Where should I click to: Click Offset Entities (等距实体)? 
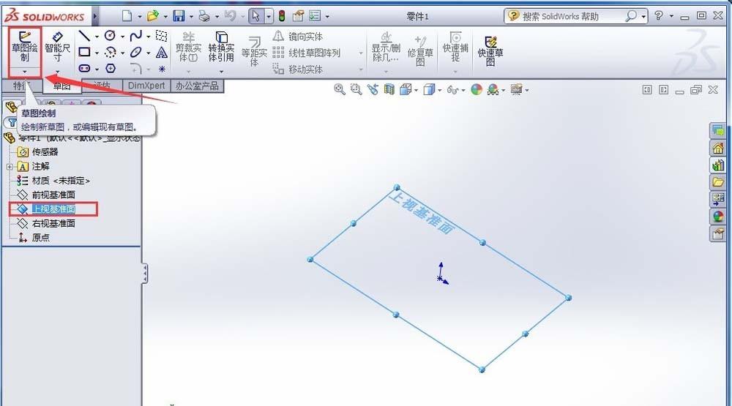[255, 51]
